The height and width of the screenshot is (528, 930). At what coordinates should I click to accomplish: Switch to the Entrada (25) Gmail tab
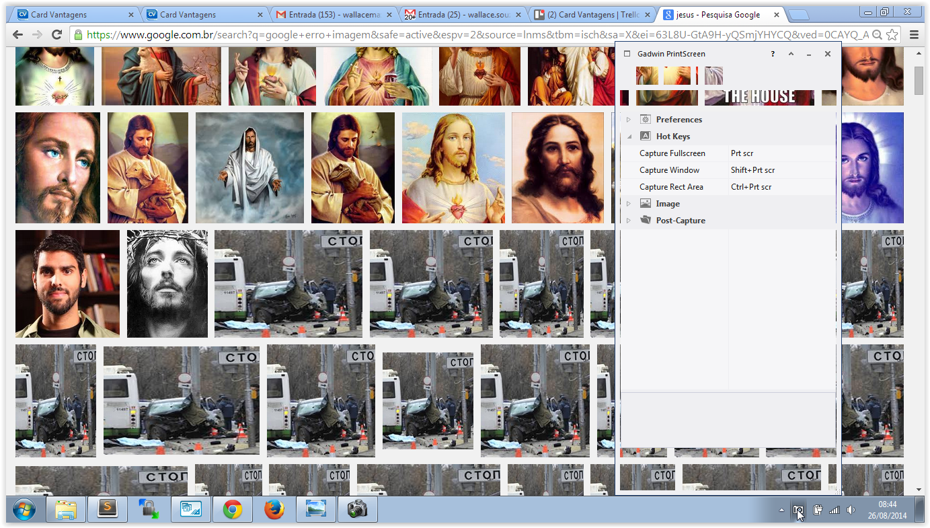pyautogui.click(x=463, y=14)
